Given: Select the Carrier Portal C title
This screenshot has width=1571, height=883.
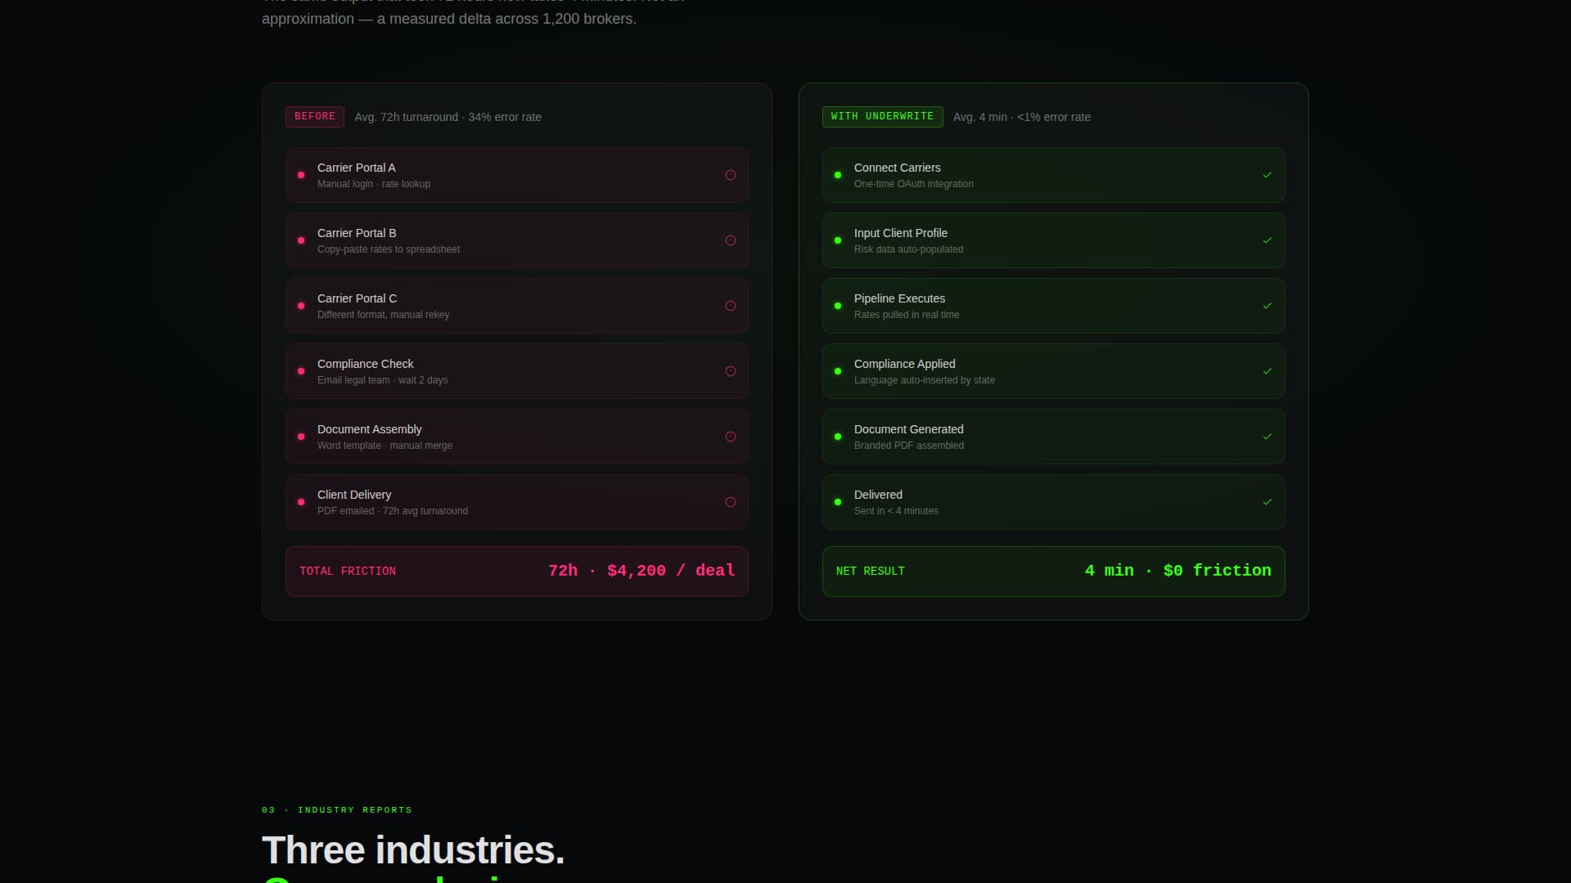Looking at the screenshot, I should click(357, 298).
